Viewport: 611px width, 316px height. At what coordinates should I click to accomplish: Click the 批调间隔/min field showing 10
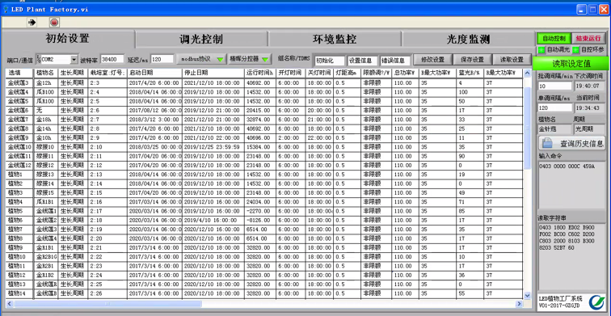555,86
